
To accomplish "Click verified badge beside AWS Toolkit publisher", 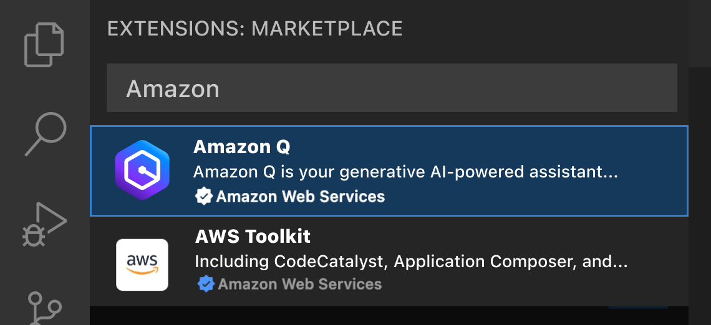I will [205, 285].
